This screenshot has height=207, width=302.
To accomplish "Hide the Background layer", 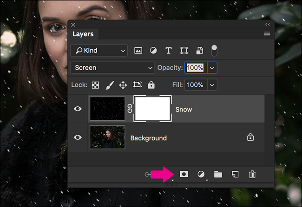I will [78, 137].
